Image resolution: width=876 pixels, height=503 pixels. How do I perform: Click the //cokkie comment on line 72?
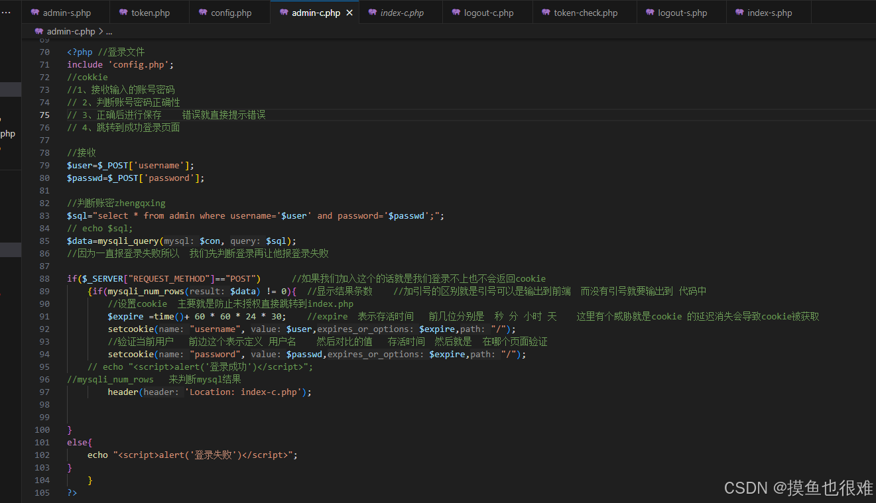tap(88, 77)
